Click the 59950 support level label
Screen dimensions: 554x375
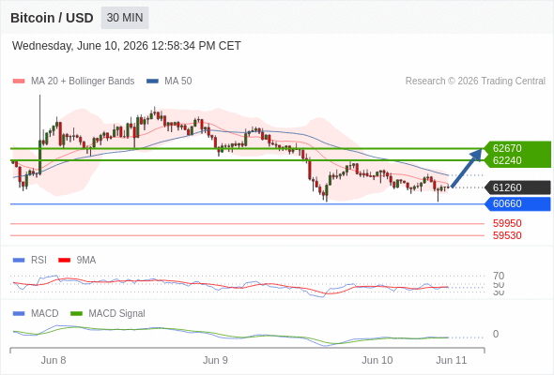507,223
